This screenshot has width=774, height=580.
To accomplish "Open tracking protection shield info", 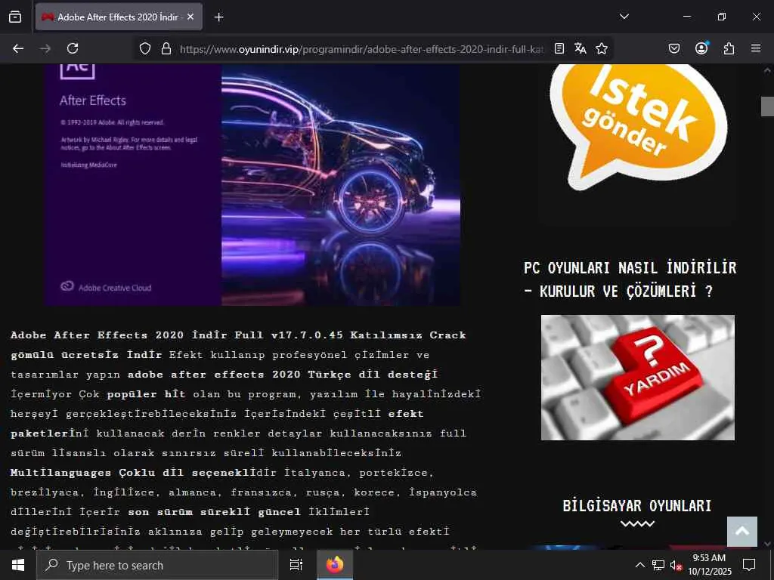I will pyautogui.click(x=144, y=48).
